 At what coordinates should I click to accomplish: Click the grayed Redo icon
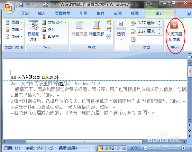tap(39, 5)
